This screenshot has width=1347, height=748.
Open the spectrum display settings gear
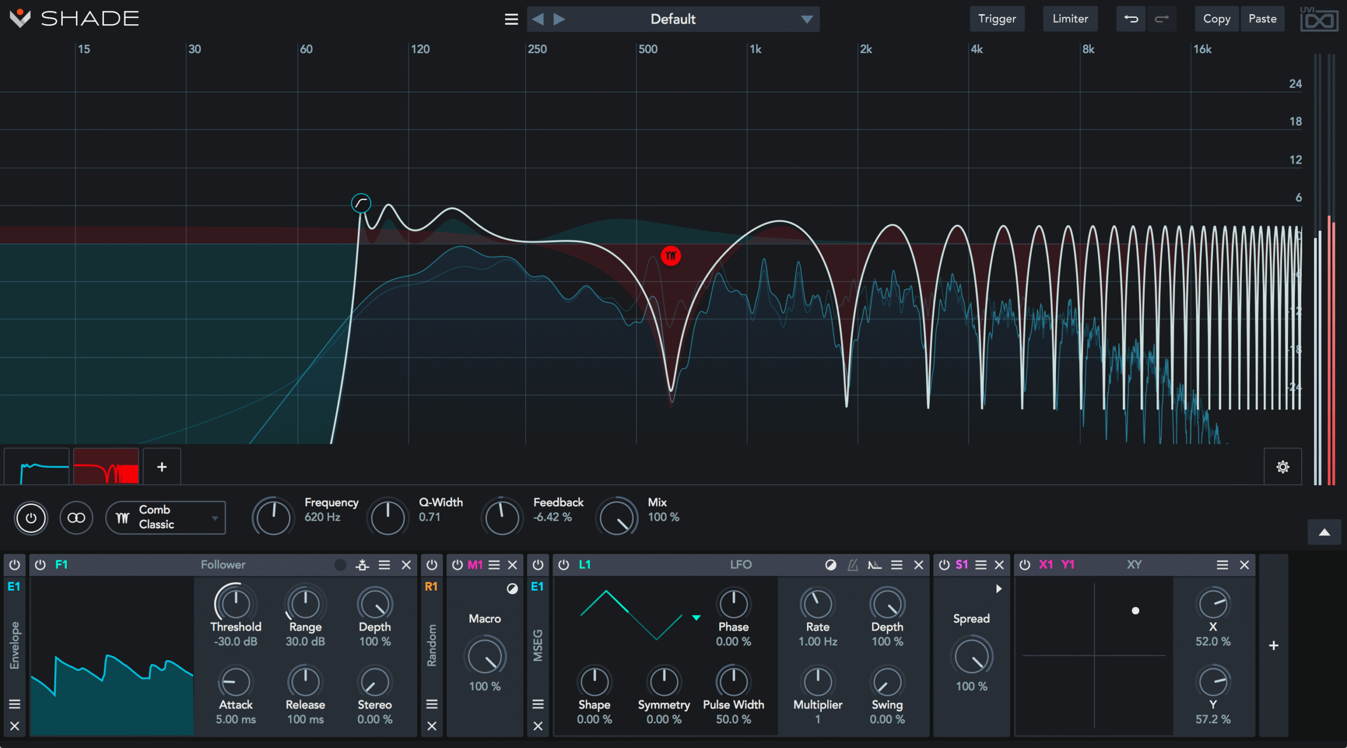point(1282,467)
